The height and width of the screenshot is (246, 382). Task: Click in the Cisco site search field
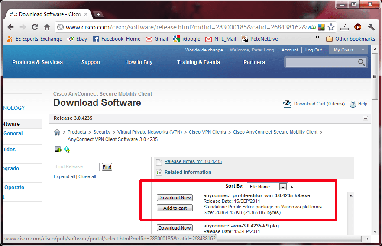pos(321,62)
